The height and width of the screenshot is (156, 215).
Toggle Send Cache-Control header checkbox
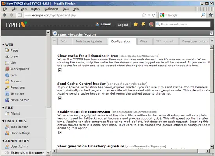(x=60, y=98)
